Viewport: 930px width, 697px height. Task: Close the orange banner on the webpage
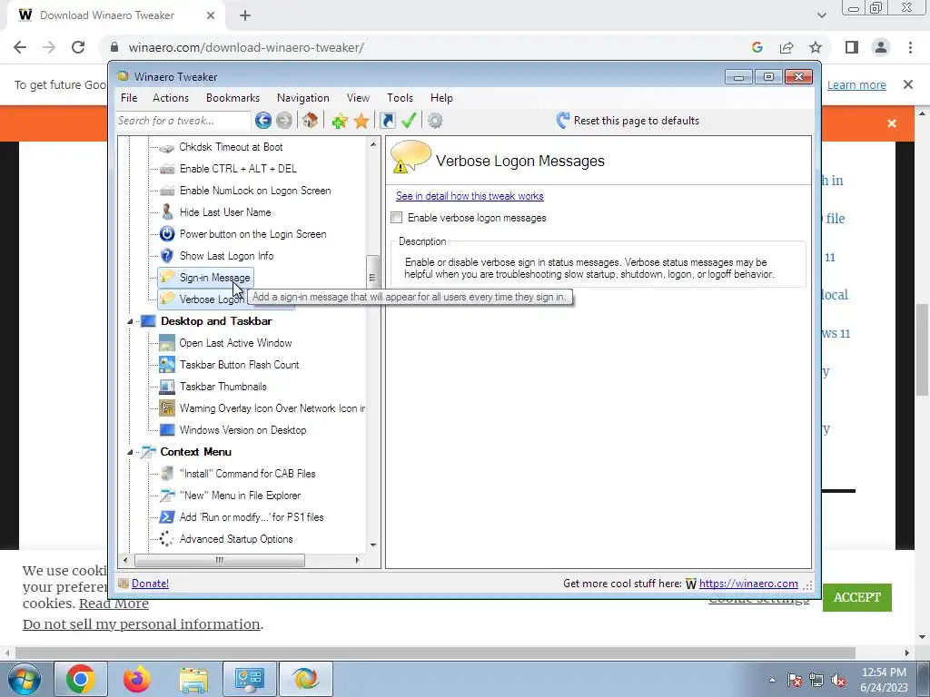[x=892, y=123]
